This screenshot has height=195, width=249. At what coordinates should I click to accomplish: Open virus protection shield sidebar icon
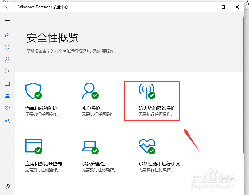[x=7, y=47]
